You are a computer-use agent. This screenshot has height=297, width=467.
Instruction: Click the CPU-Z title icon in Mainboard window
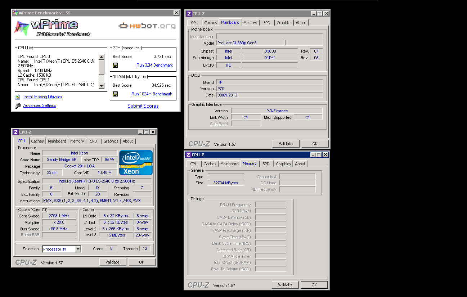point(189,14)
